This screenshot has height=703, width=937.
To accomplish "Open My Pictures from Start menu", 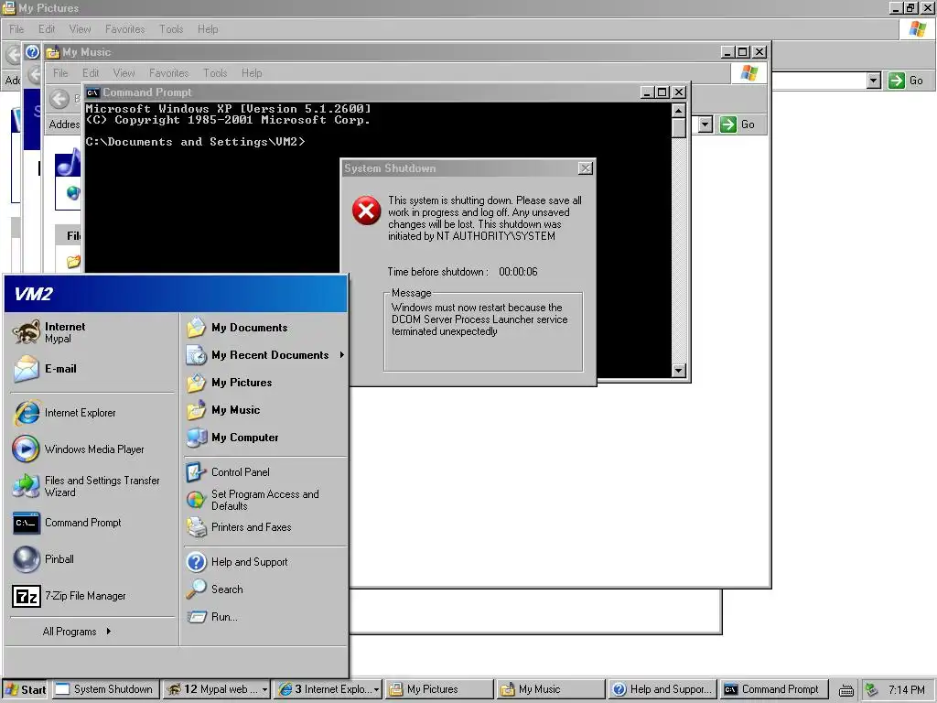I will click(x=264, y=383).
